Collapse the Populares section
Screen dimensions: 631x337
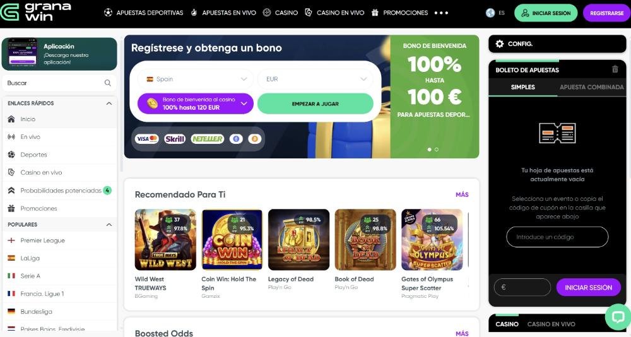[109, 225]
